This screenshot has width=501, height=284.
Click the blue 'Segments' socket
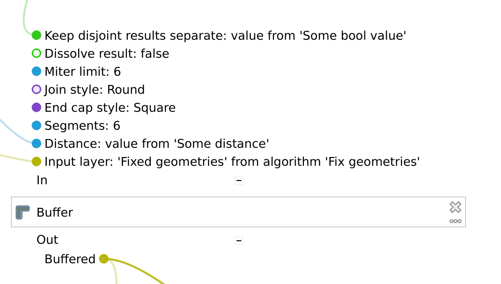(x=37, y=126)
